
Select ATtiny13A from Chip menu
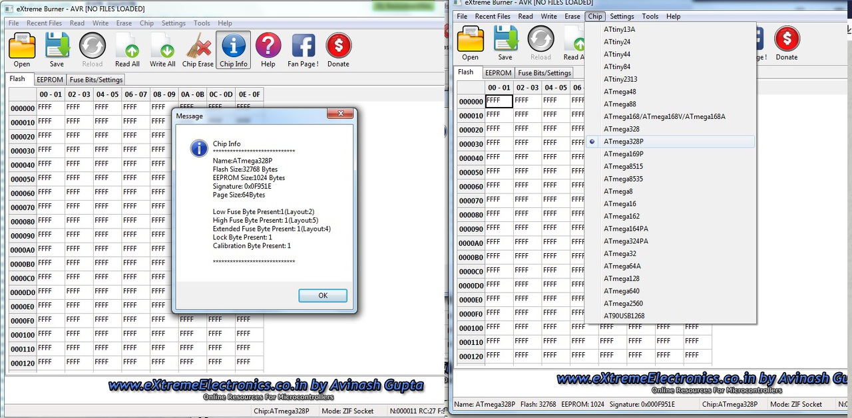(x=670, y=29)
